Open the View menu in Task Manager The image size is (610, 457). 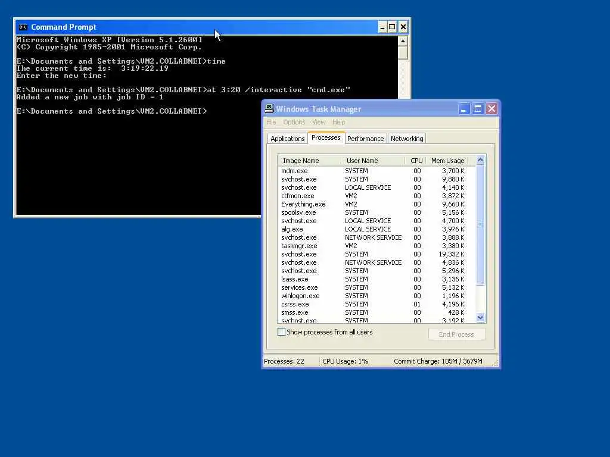click(319, 122)
